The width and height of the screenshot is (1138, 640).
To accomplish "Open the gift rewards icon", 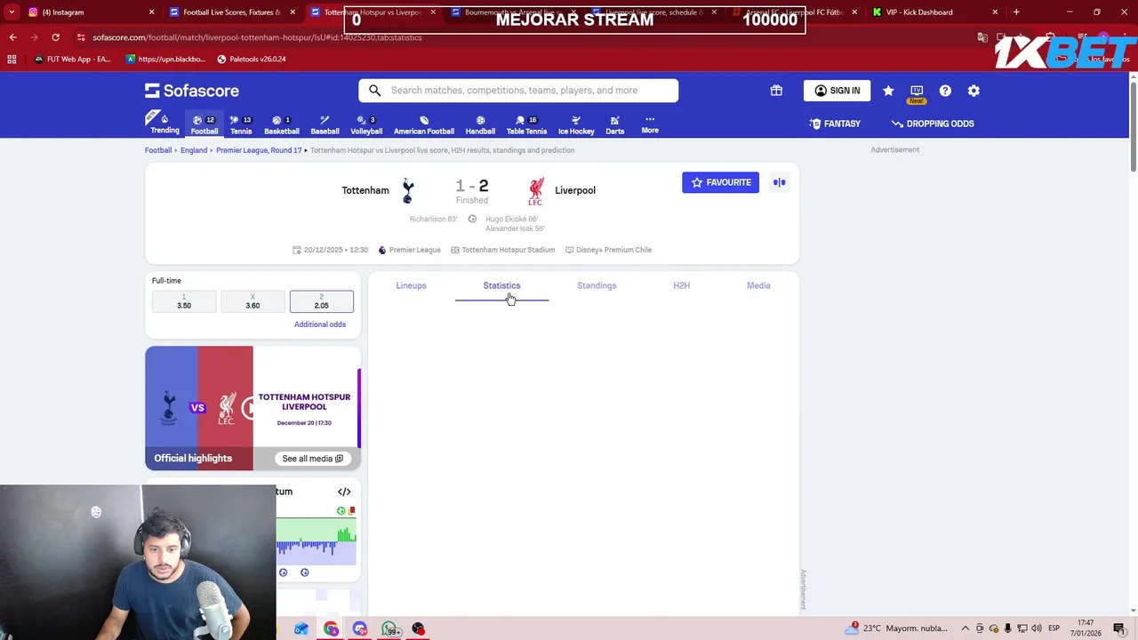I will (x=776, y=91).
